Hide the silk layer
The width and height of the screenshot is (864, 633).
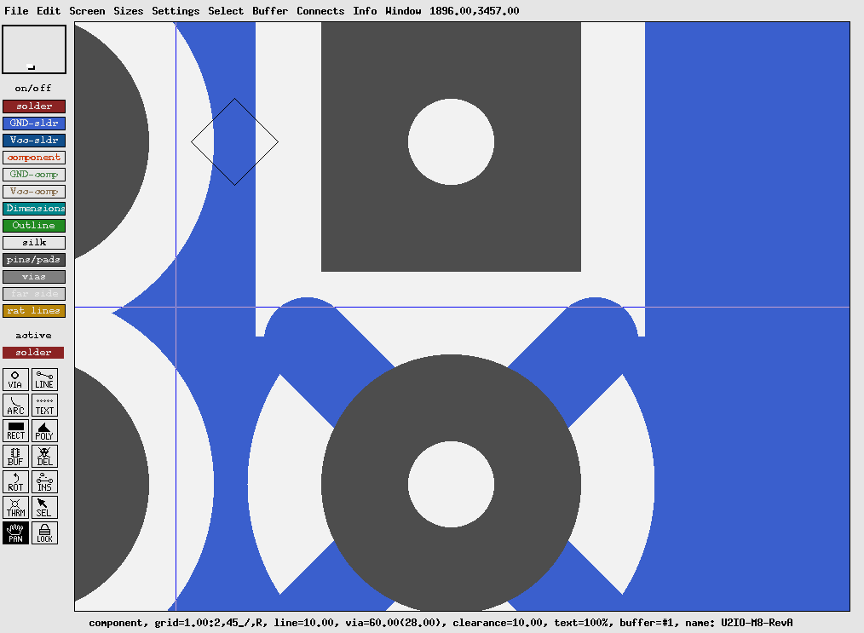pyautogui.click(x=34, y=243)
